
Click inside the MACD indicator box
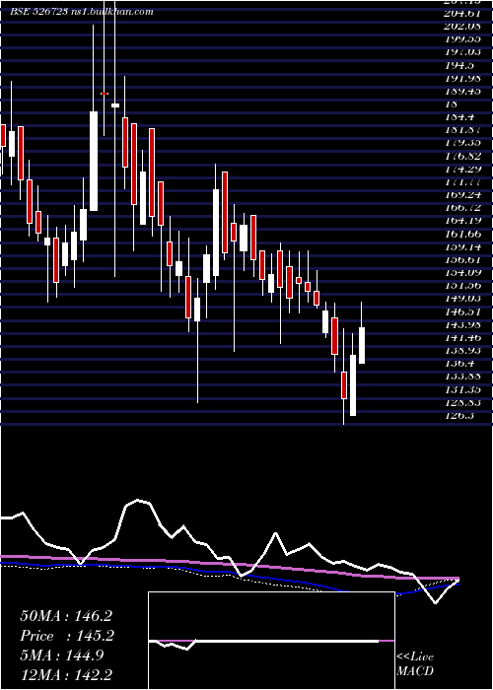pyautogui.click(x=271, y=641)
